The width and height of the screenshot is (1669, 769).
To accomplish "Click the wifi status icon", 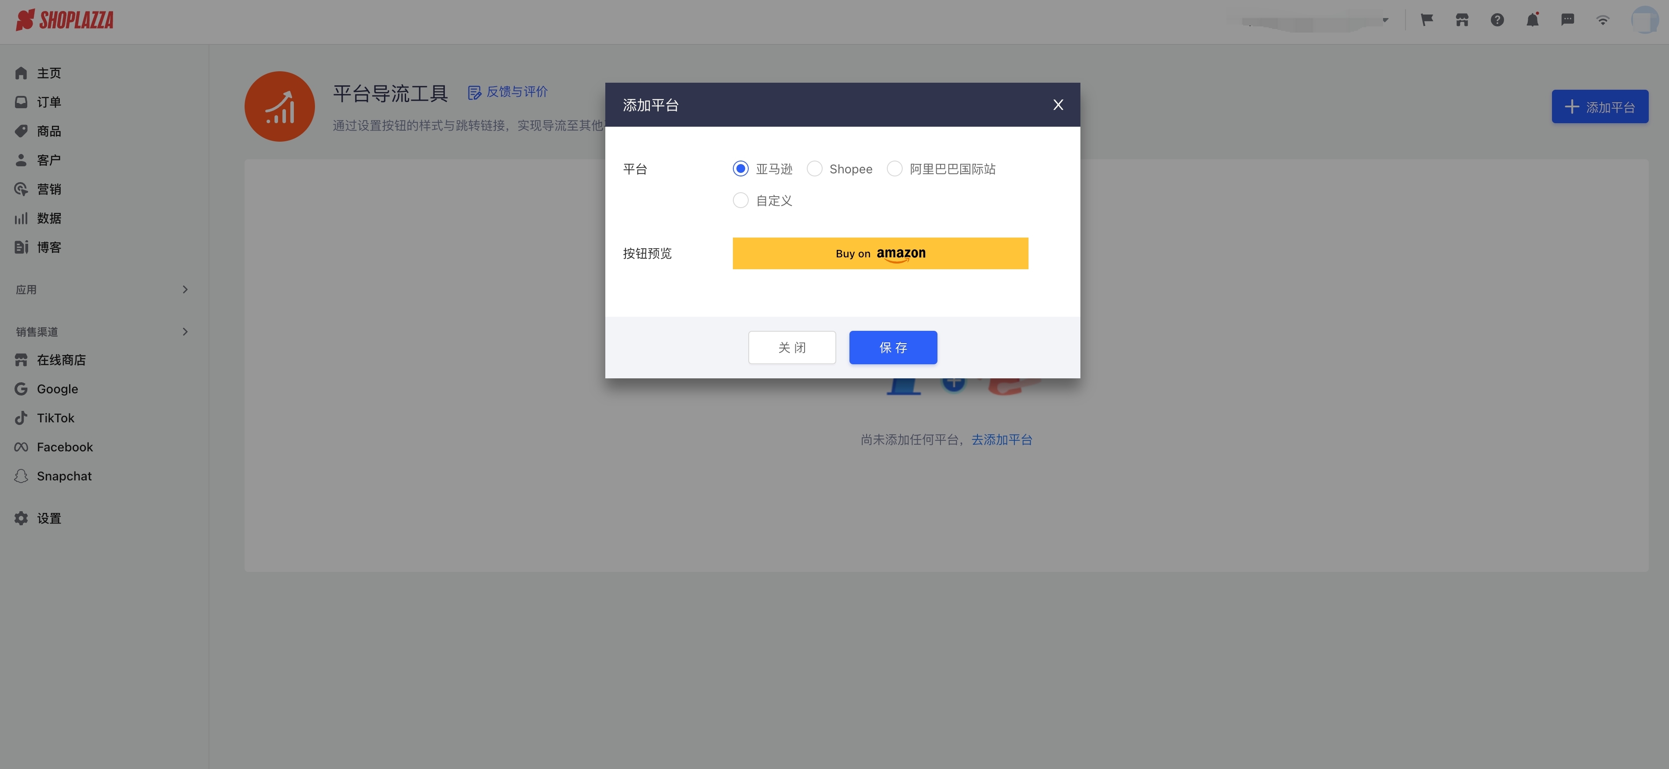I will click(1602, 20).
